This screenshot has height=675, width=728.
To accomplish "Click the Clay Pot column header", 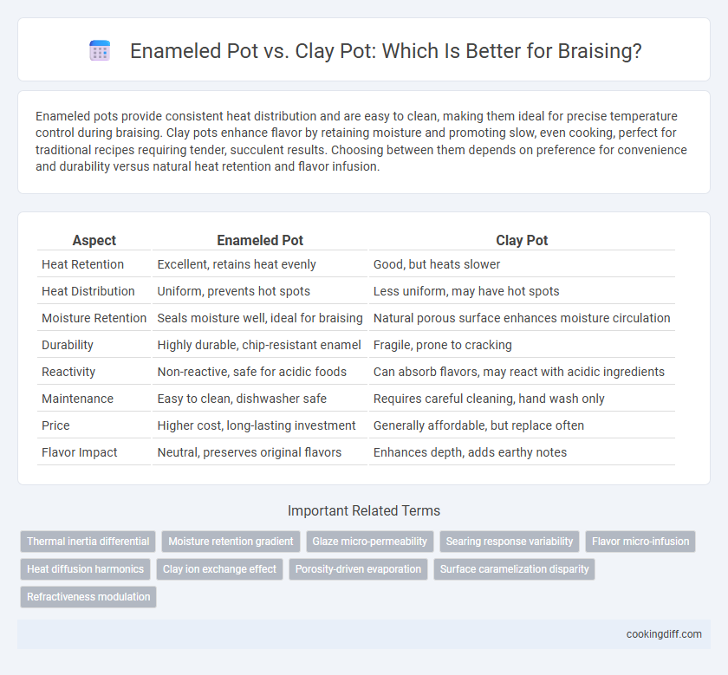I will 522,241.
